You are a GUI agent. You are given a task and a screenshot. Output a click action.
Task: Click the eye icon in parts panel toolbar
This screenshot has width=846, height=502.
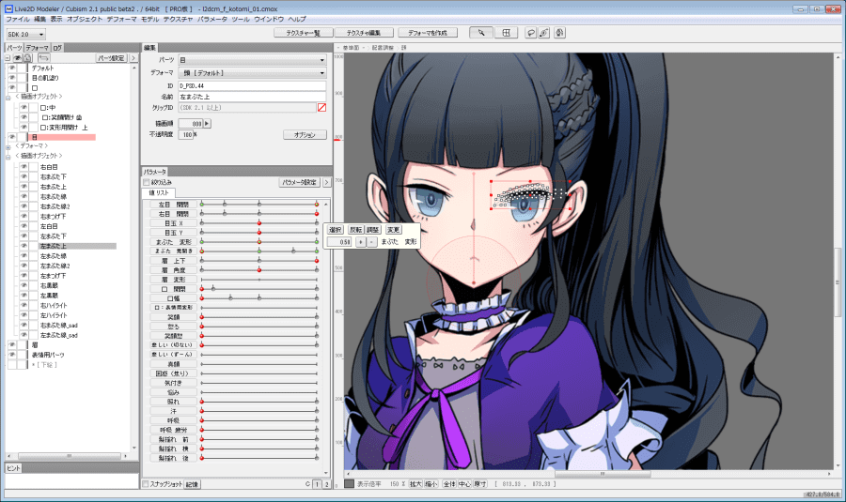point(18,57)
